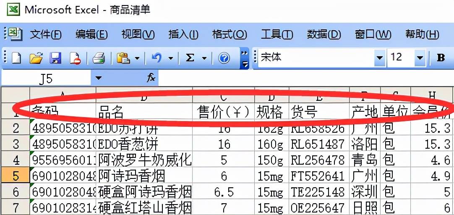Screen dimensions: 454x215
Task: Toggle Bold formatting button
Action: coord(441,58)
